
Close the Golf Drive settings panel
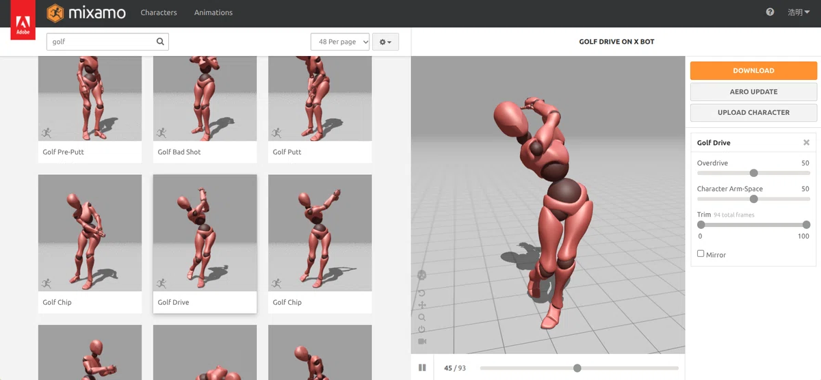806,143
